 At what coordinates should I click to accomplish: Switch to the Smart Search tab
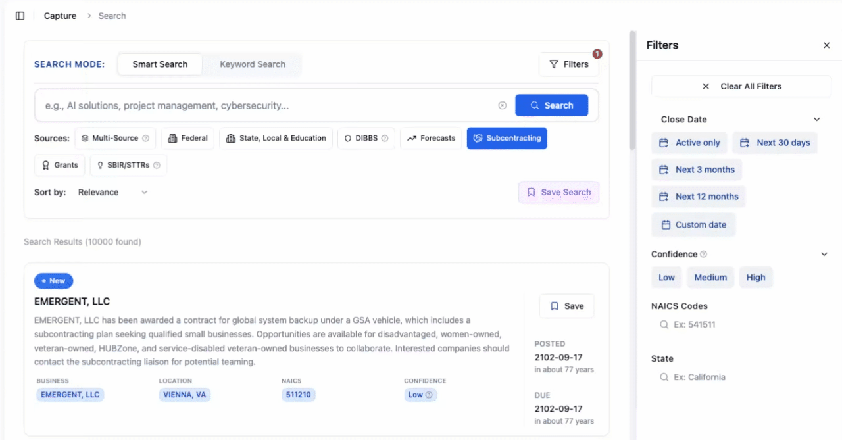click(159, 64)
